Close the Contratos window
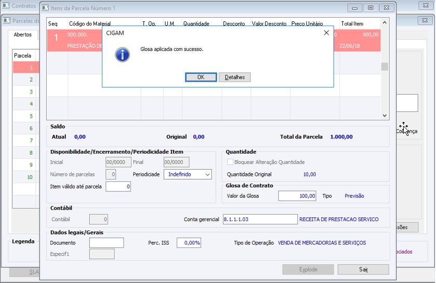 tap(426, 5)
